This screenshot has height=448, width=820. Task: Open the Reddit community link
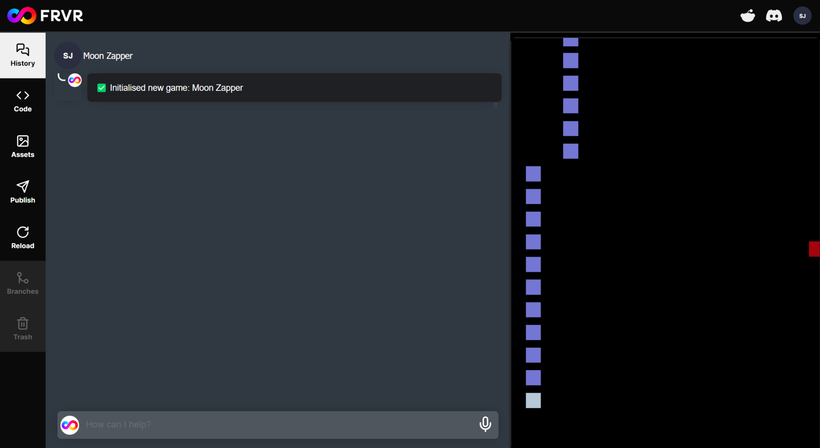tap(748, 16)
